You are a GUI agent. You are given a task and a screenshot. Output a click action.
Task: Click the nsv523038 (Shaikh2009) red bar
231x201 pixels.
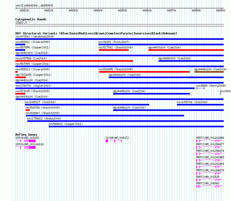click(20, 94)
